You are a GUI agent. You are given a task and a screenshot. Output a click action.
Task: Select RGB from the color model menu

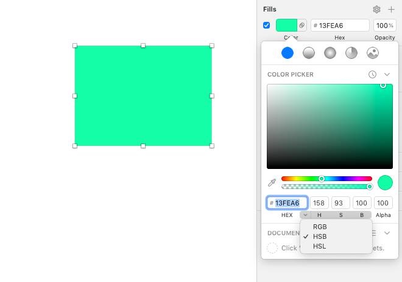point(320,227)
